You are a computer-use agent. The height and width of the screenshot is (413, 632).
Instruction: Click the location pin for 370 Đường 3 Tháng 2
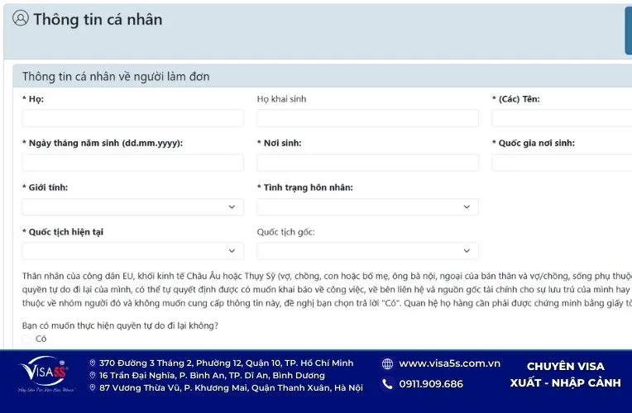pyautogui.click(x=93, y=363)
